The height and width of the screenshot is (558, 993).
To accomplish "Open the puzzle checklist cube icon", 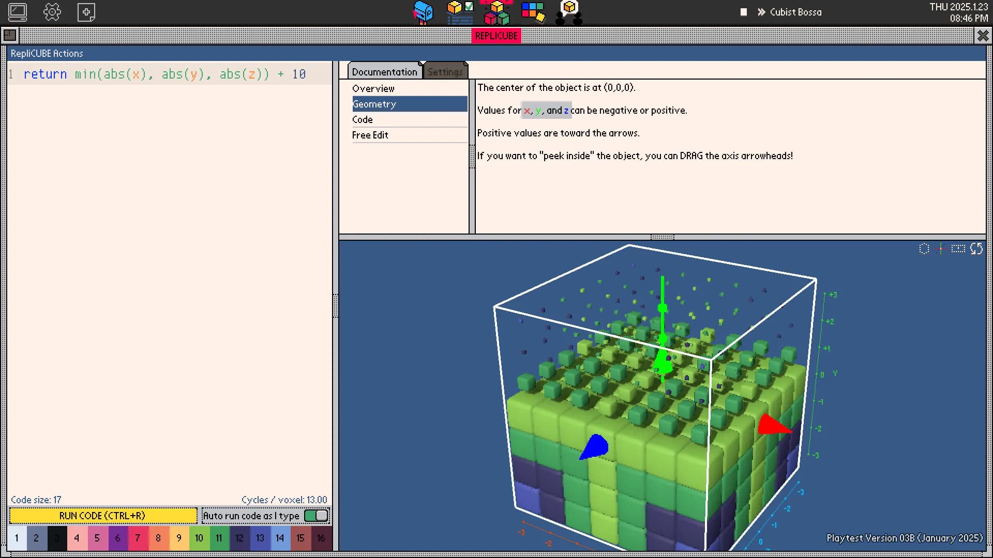I will coord(460,12).
